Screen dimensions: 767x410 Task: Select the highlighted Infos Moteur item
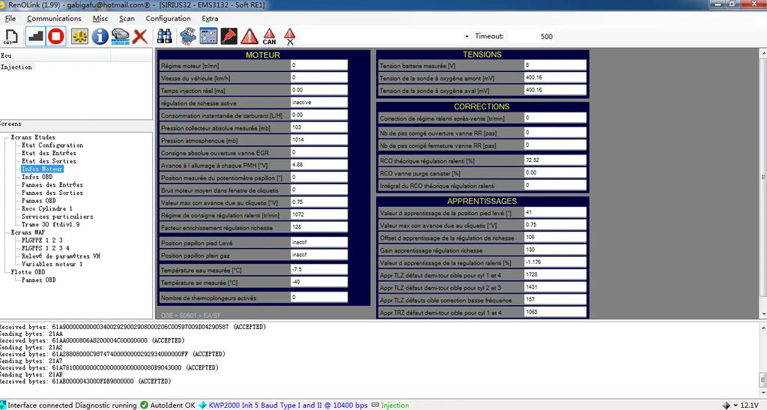point(42,169)
